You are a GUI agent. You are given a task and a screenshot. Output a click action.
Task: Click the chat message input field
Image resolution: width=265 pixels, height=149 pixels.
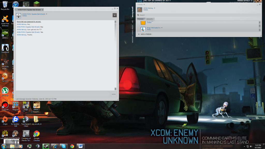[63, 94]
